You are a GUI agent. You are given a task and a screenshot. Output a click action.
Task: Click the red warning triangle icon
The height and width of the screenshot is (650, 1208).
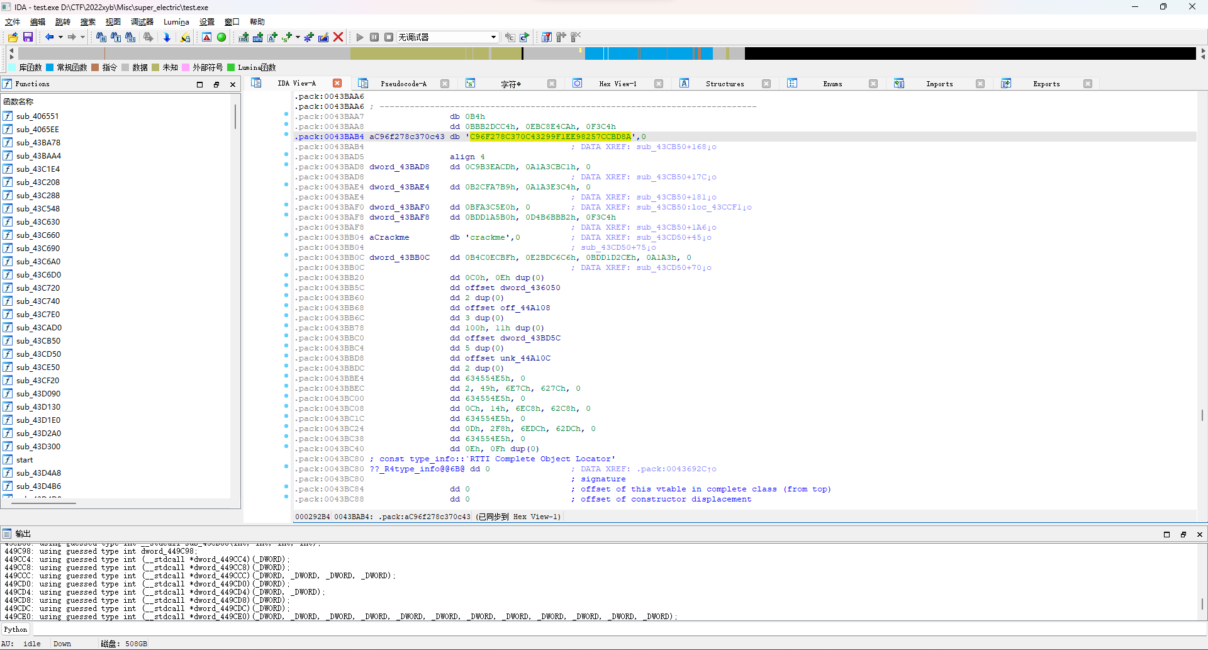coord(206,38)
